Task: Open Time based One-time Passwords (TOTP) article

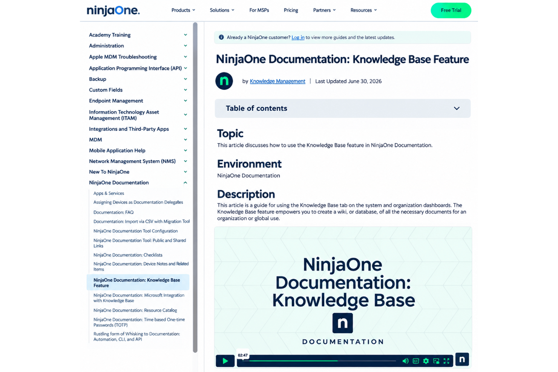Action: 139,322
